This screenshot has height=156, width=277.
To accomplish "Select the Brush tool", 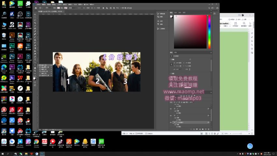I will [x=35, y=37].
